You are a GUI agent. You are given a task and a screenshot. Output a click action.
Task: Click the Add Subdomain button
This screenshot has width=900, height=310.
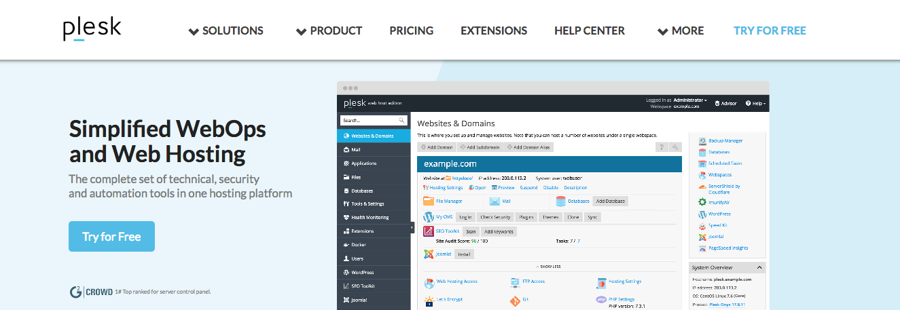point(480,147)
